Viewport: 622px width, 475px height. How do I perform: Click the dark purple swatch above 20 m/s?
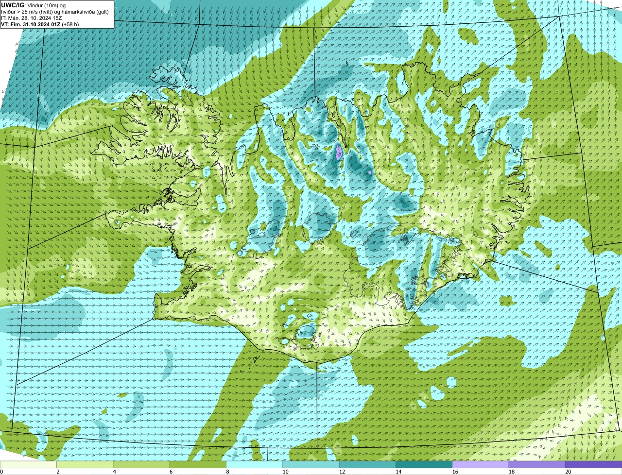(x=594, y=464)
